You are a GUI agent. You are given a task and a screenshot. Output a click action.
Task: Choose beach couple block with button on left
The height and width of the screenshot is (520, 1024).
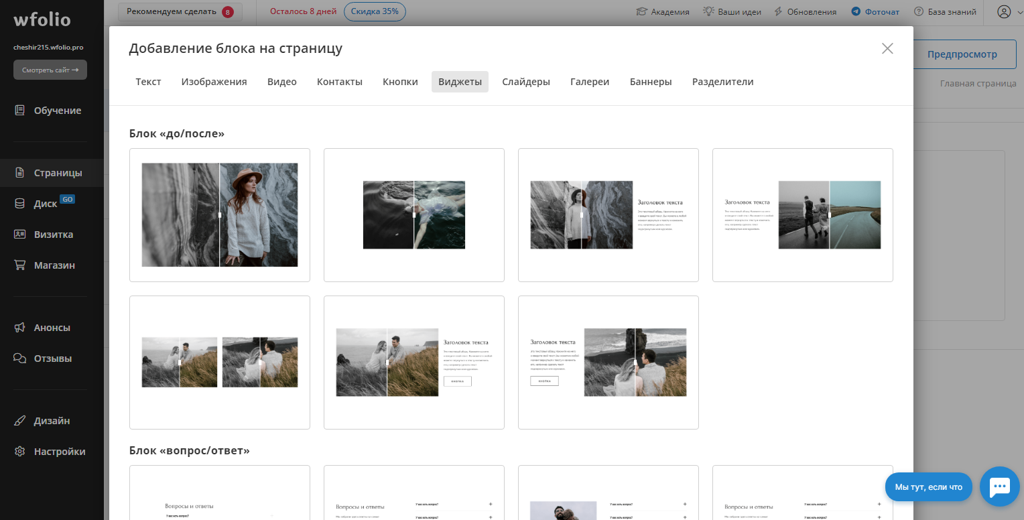point(609,363)
